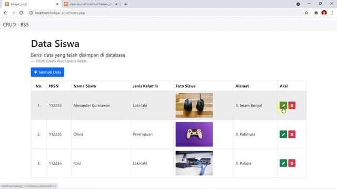Click Rosi's photo thumbnail
This screenshot has width=337, height=189.
pos(194,163)
